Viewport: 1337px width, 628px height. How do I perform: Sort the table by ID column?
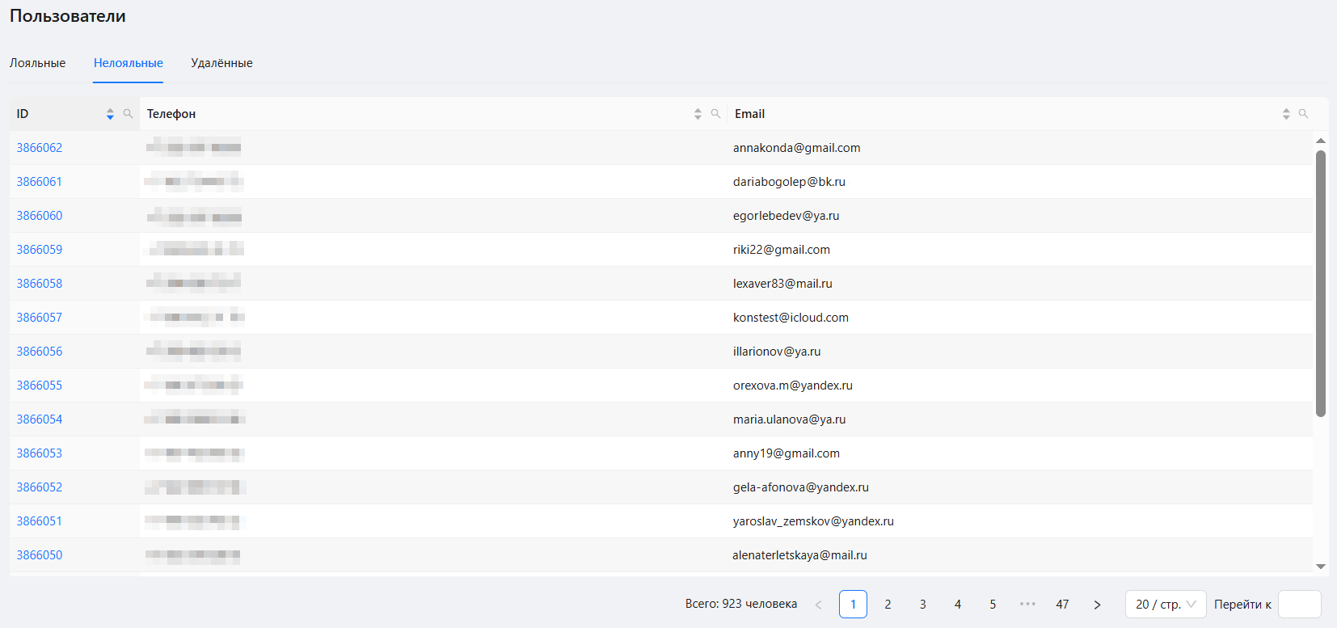pyautogui.click(x=110, y=114)
